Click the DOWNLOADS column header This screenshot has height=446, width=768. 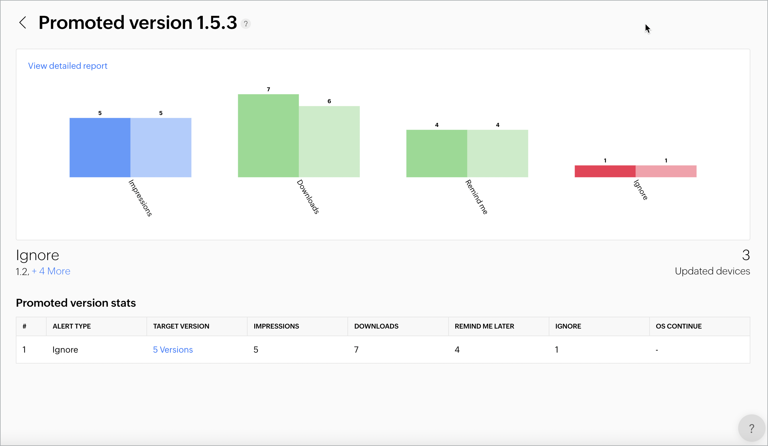point(376,326)
